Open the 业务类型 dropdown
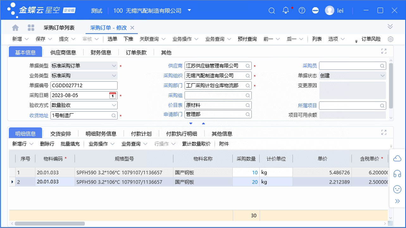The height and width of the screenshot is (228, 406). 114,76
